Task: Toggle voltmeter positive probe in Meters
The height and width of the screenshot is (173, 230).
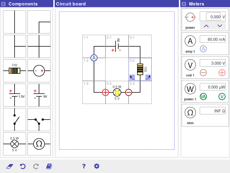Action: tap(222, 73)
